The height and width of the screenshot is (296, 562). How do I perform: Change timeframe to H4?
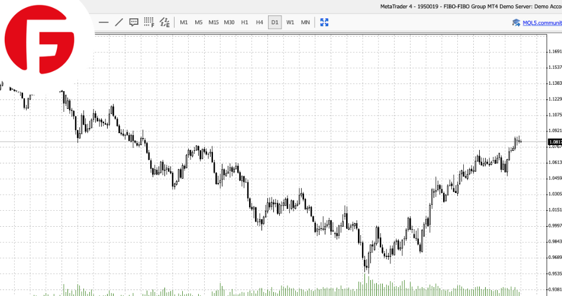tap(259, 22)
